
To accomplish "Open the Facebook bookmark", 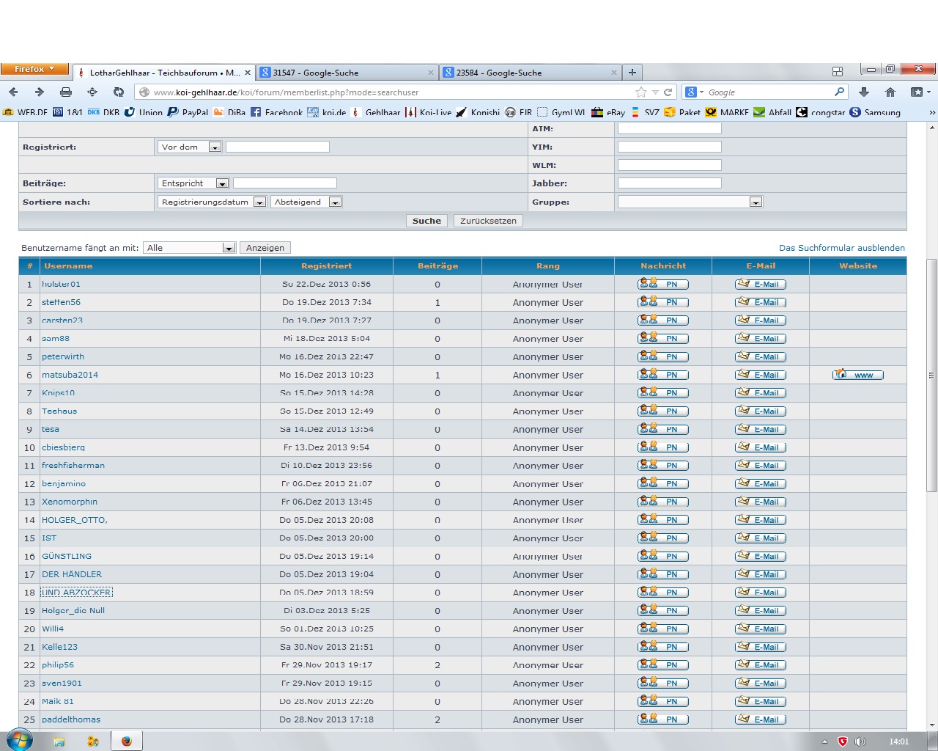I will pos(276,112).
